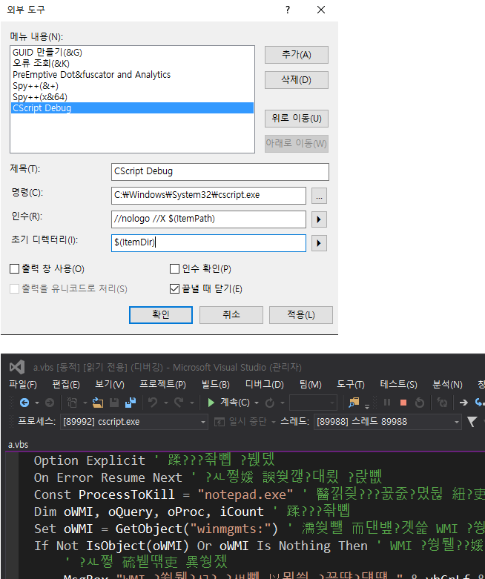This screenshot has height=579, width=485.
Task: Toggle the Use Output window checkbox
Action: click(x=14, y=269)
